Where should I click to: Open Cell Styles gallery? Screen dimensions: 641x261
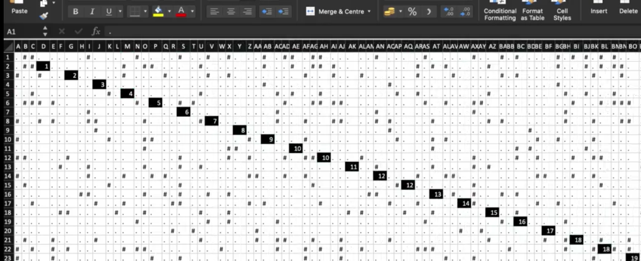coord(562,11)
